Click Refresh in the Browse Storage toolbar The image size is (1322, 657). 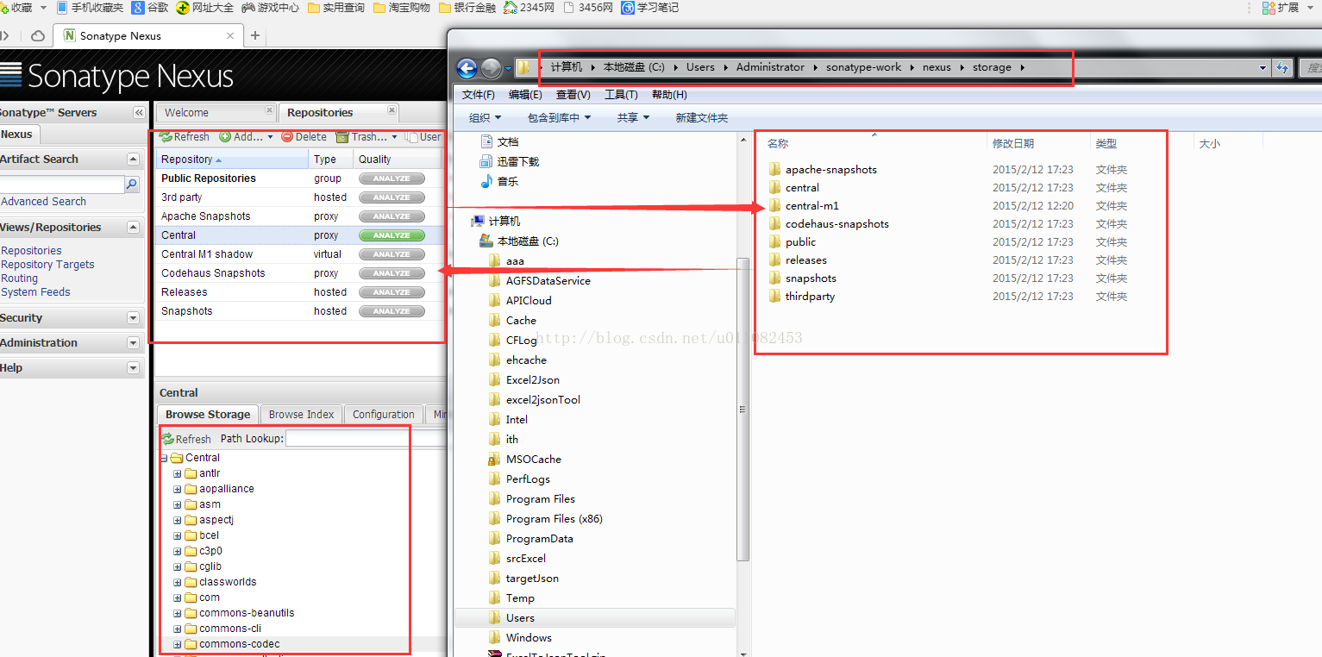click(186, 439)
